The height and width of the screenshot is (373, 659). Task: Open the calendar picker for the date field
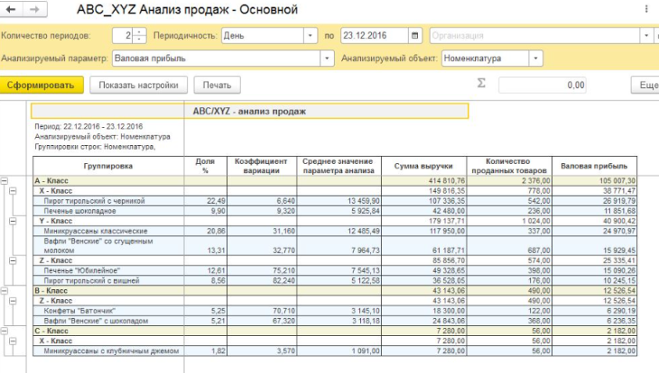click(414, 36)
